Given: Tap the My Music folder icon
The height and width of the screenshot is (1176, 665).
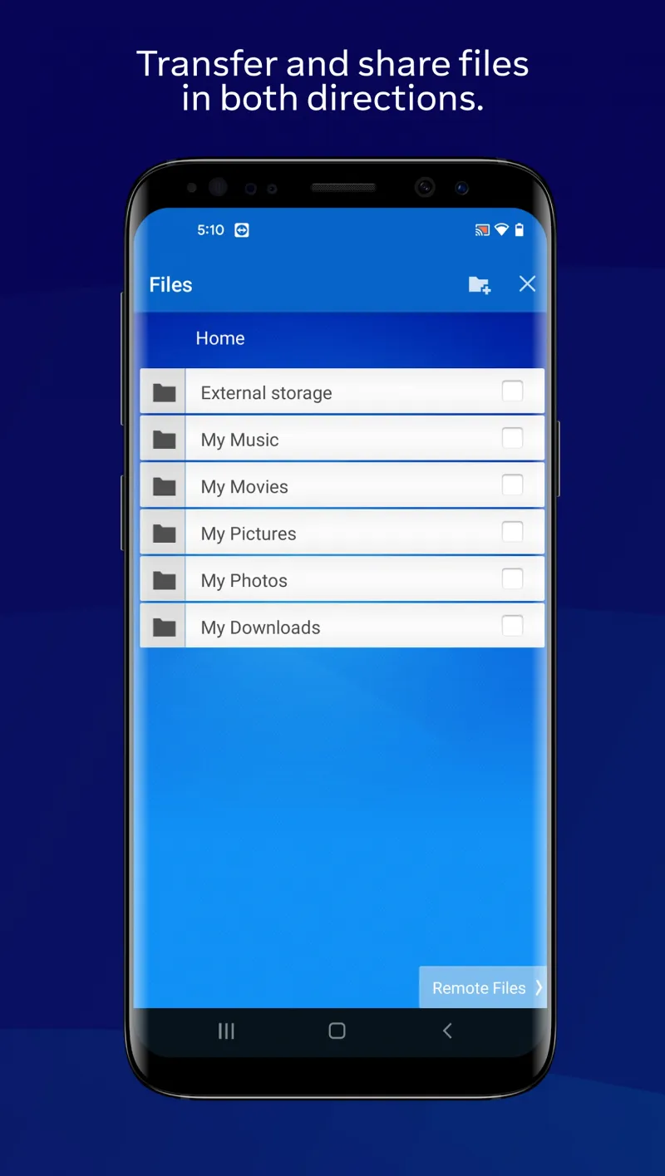Looking at the screenshot, I should (x=165, y=440).
